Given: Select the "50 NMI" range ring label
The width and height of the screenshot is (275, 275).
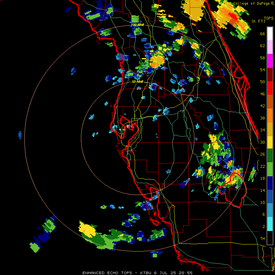Looking at the screenshot, I should point(137,82).
